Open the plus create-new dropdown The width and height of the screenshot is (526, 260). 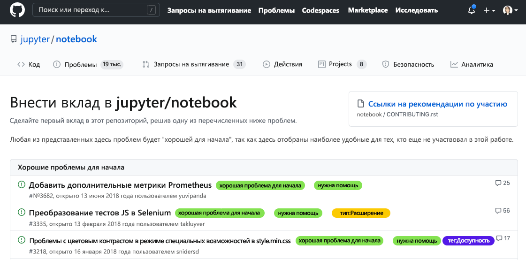click(489, 10)
